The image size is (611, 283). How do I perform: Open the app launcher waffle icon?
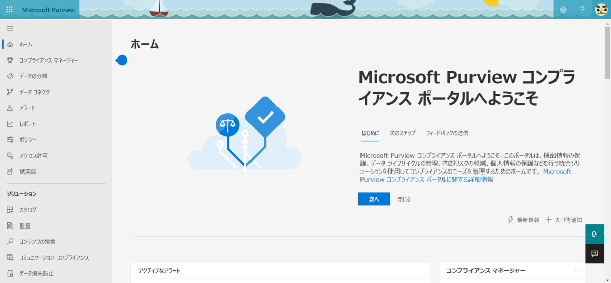[9, 10]
